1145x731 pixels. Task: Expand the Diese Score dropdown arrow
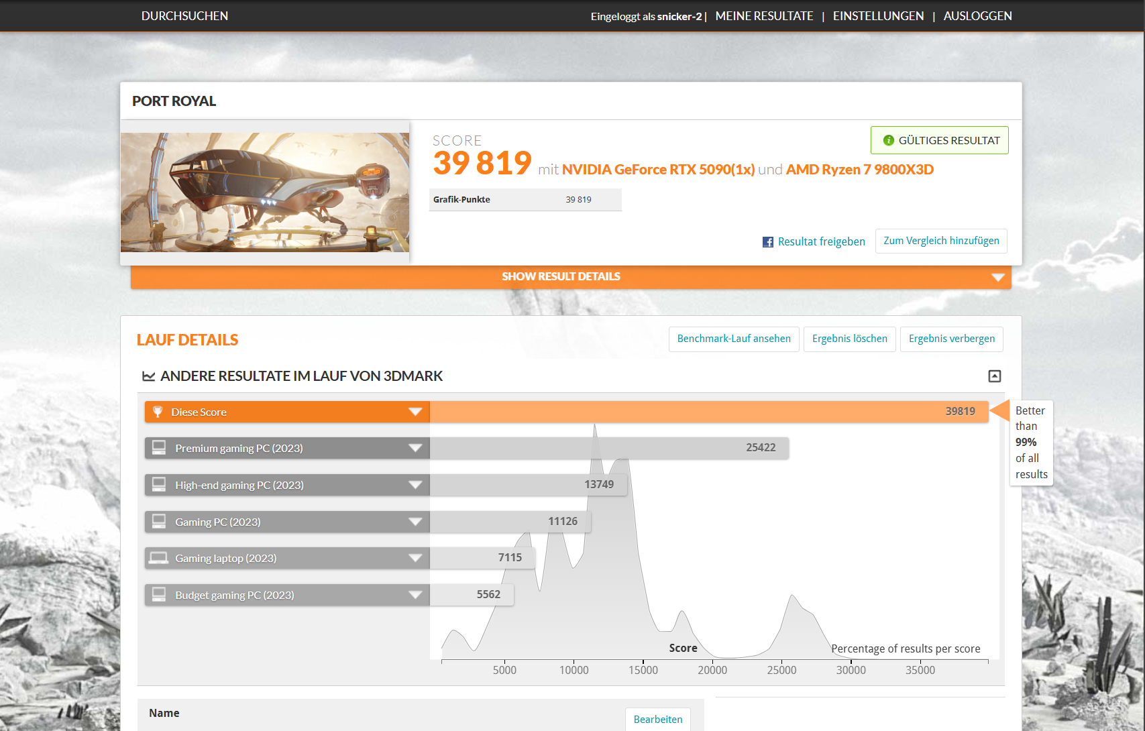click(415, 411)
